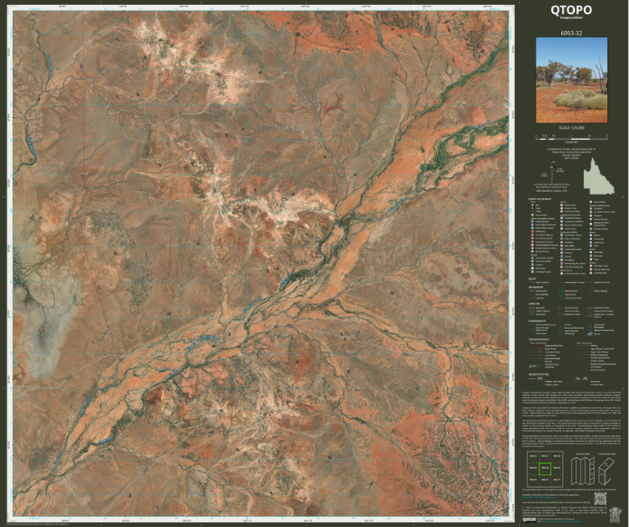Click the Cave legend symbol
The height and width of the screenshot is (527, 629).
coord(591,259)
